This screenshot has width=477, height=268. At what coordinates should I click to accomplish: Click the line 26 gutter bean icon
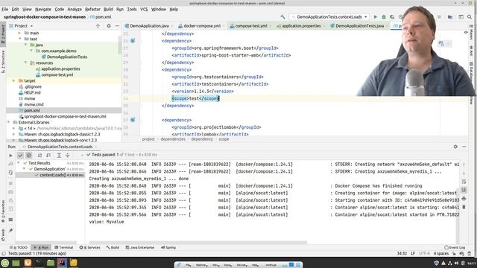click(133, 41)
